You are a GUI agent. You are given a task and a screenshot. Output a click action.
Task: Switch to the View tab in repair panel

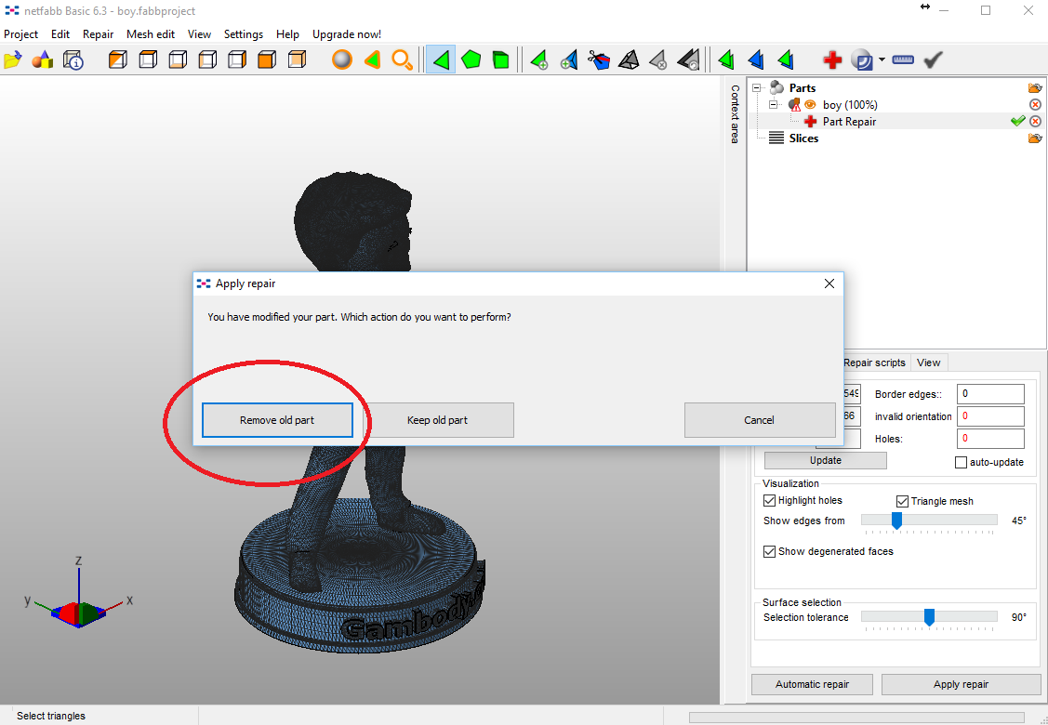(x=928, y=362)
